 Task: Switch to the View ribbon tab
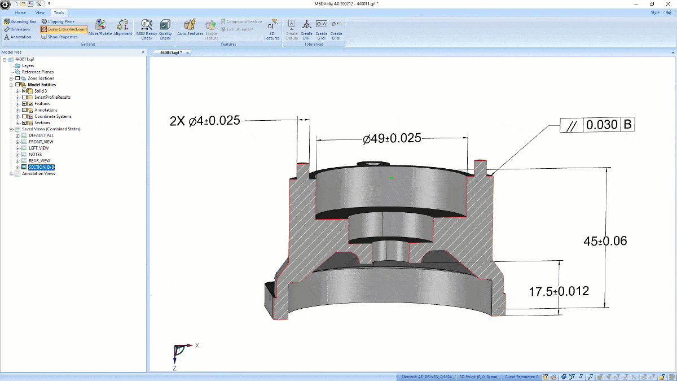pos(39,12)
